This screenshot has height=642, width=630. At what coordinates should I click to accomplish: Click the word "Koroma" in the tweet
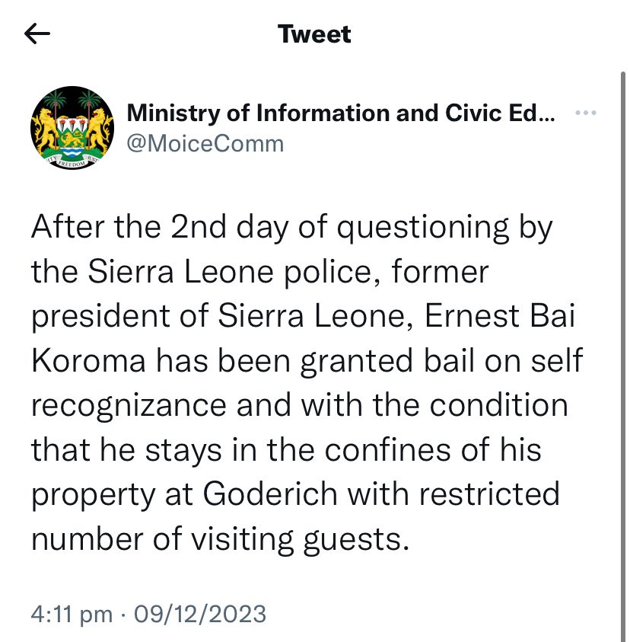pos(88,361)
